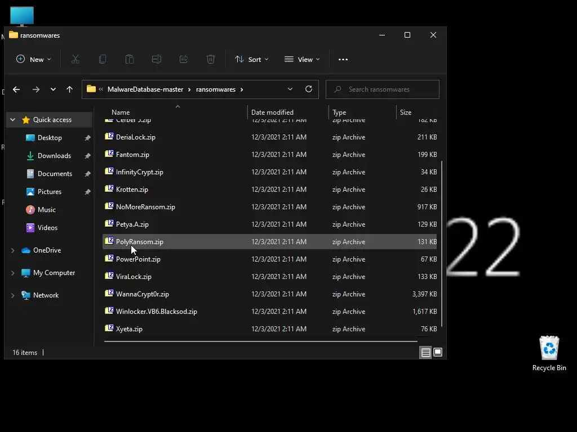This screenshot has height=432, width=577.
Task: Click the Copy icon in toolbar
Action: click(103, 59)
